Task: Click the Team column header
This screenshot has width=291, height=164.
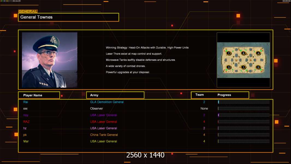Action: click(x=200, y=95)
